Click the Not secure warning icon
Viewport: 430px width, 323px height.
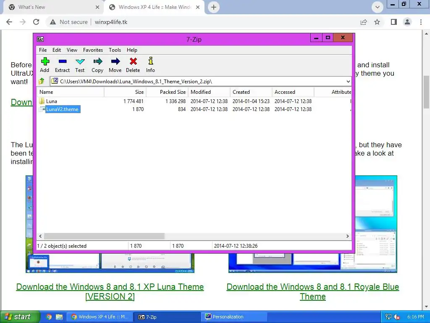(x=53, y=22)
